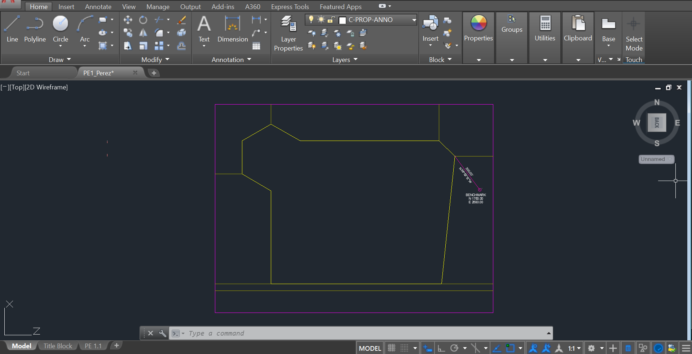Select the Stretch tool
This screenshot has height=354, width=692.
point(128,46)
